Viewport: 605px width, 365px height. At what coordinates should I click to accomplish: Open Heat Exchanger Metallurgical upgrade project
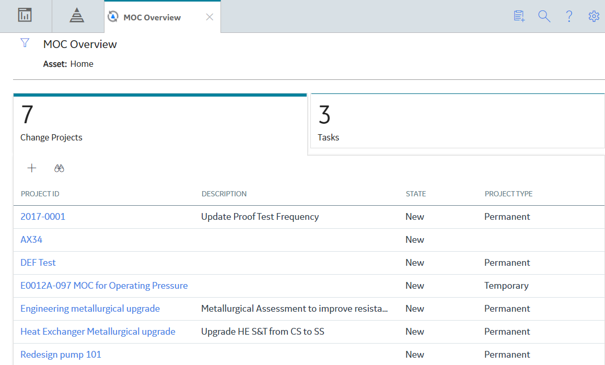tap(98, 332)
